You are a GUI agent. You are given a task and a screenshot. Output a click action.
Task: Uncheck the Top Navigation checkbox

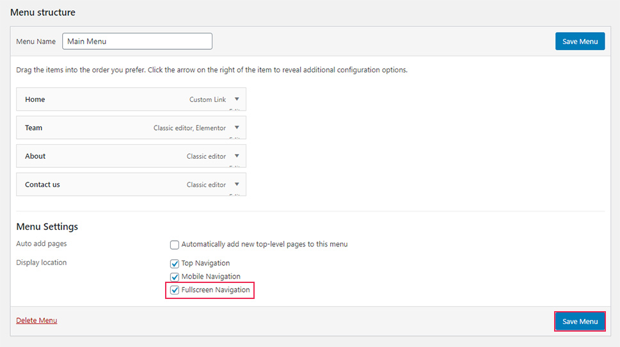click(x=175, y=264)
